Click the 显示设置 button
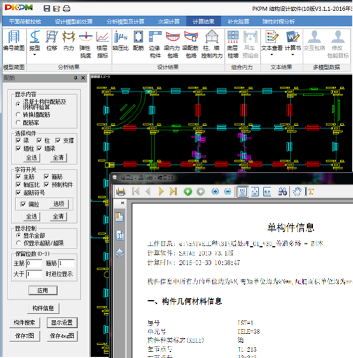 [x=62, y=322]
